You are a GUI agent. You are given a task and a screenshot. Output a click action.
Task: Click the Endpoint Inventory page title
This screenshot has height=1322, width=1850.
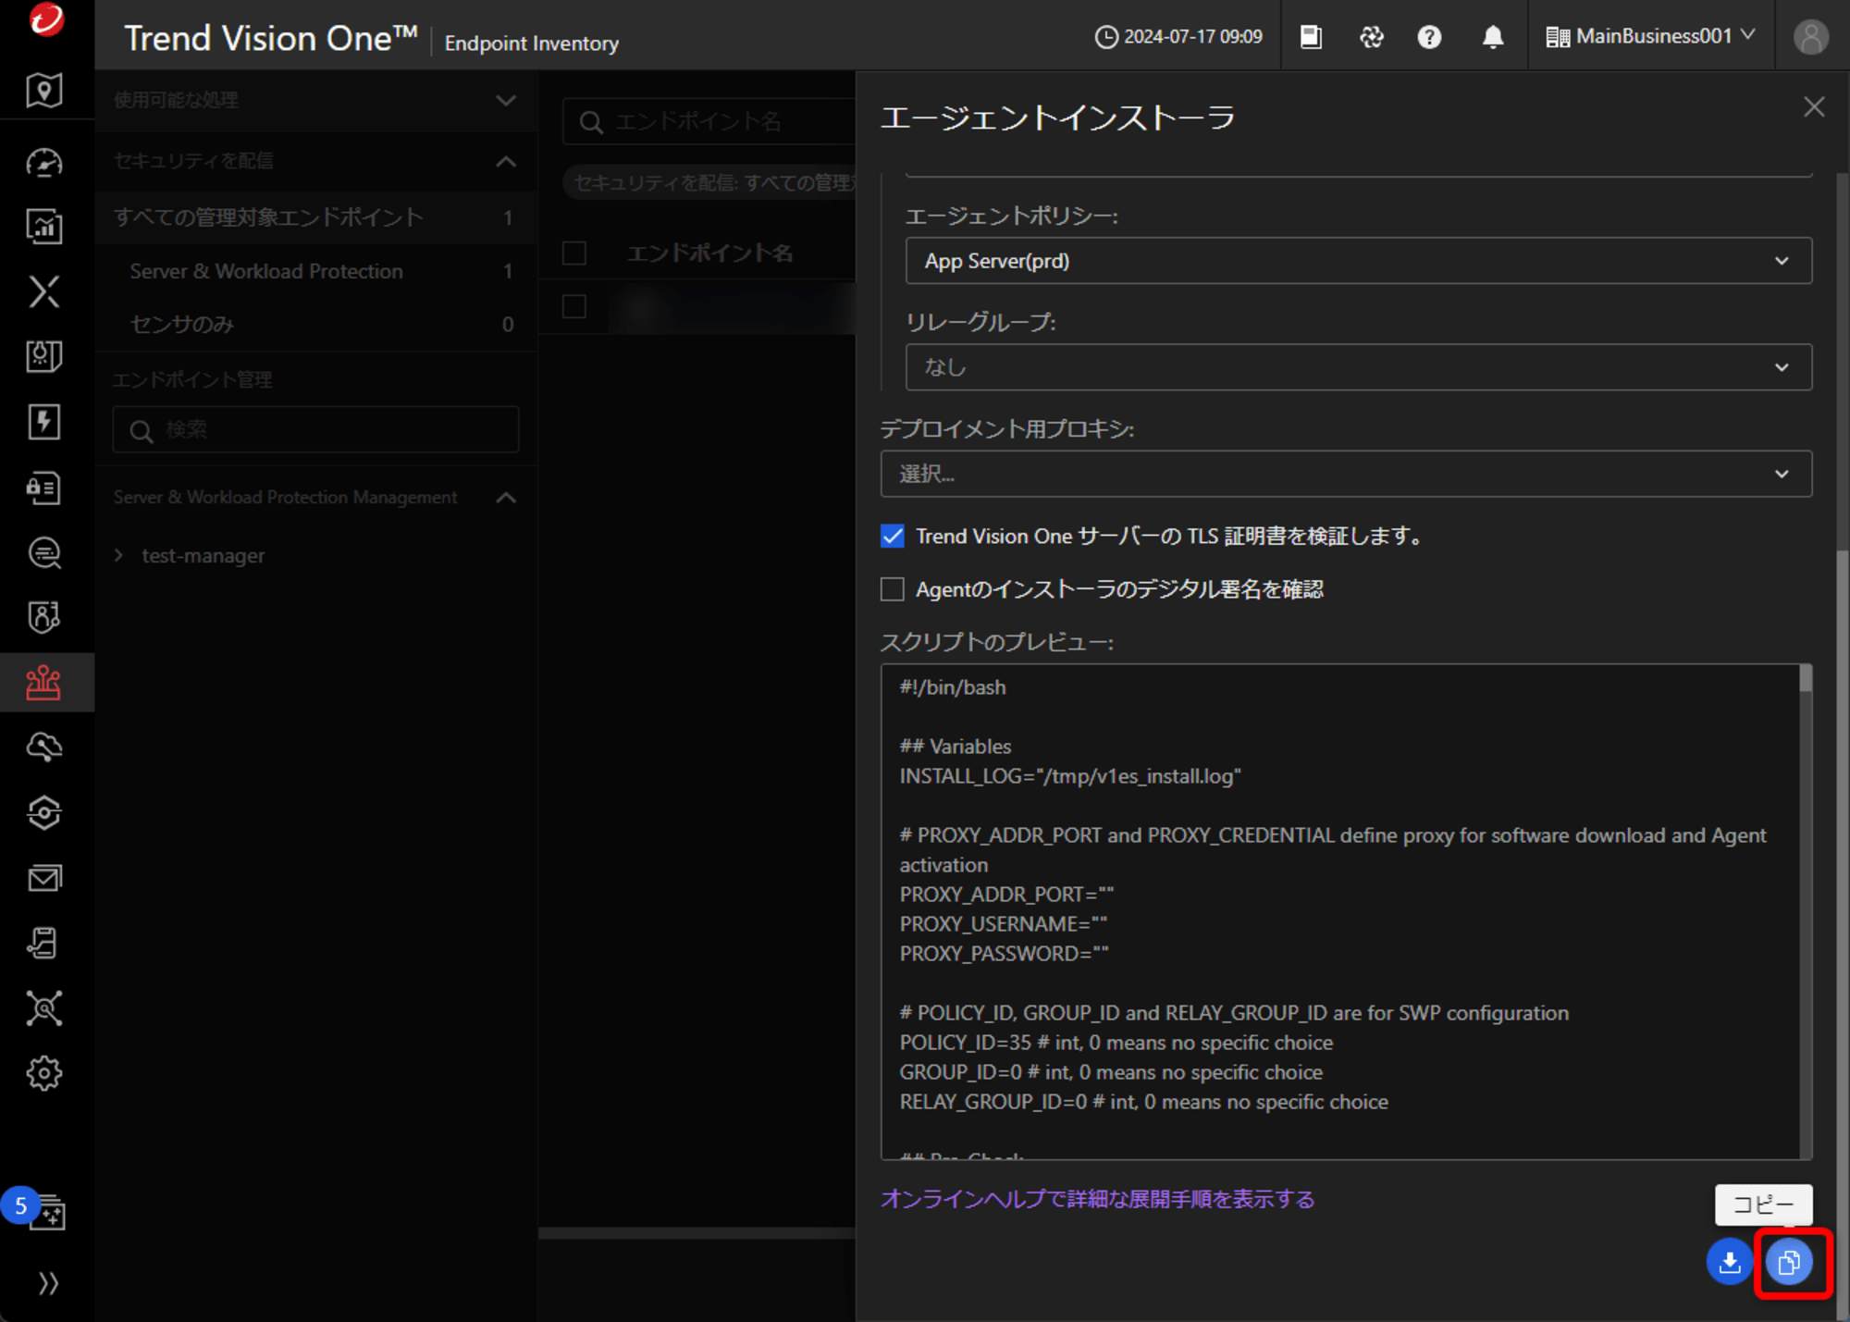(531, 43)
